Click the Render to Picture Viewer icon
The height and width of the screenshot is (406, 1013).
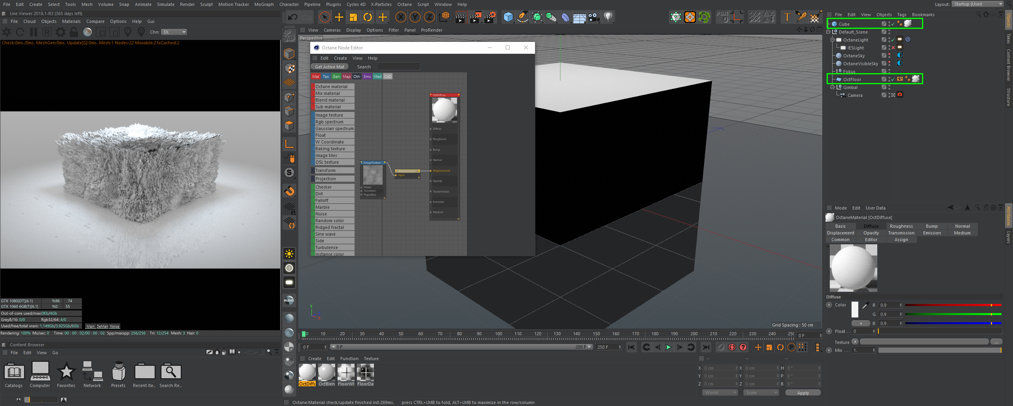[x=475, y=17]
